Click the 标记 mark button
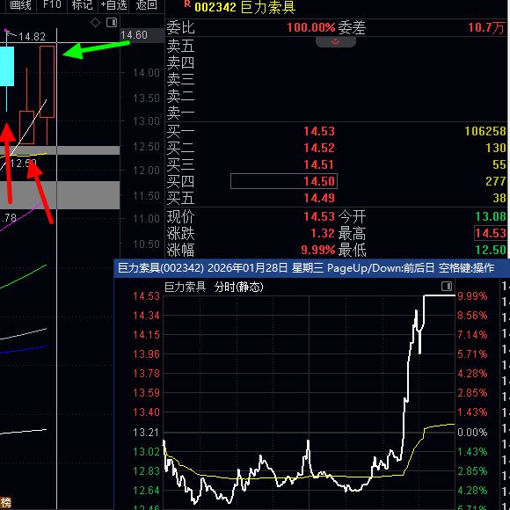 [x=82, y=5]
